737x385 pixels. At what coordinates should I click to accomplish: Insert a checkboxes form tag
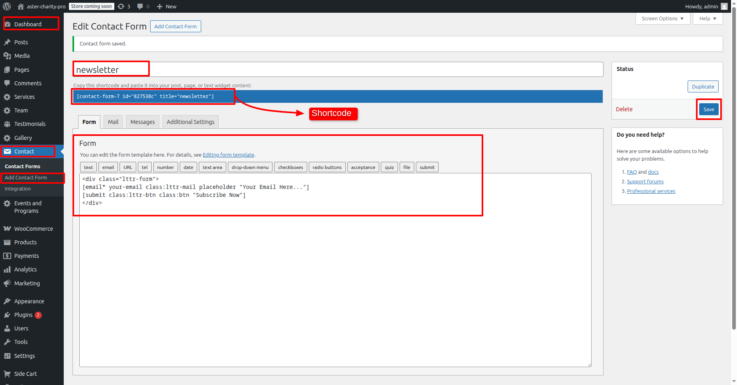[290, 167]
